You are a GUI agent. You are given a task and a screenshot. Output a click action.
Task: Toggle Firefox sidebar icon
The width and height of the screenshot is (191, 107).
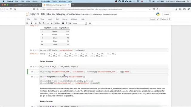click(x=184, y=9)
